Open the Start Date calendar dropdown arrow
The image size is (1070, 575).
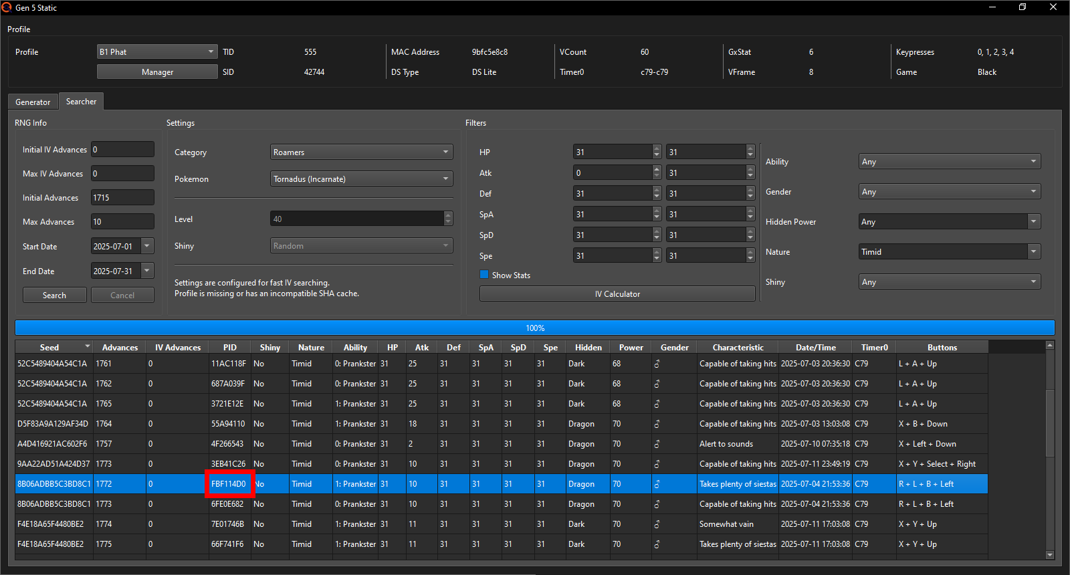147,246
